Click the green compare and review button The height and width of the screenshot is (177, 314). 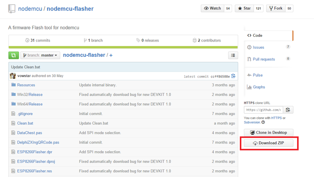(x=14, y=55)
